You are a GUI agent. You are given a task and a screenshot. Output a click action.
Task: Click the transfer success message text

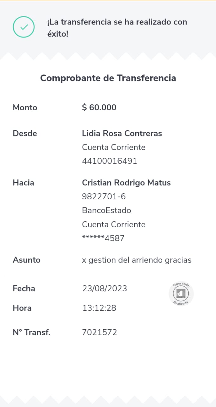pyautogui.click(x=117, y=28)
